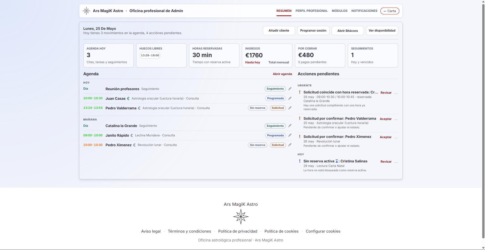This screenshot has width=485, height=250.
Task: Open more options for the Solicitud coincide action
Action: (x=396, y=93)
